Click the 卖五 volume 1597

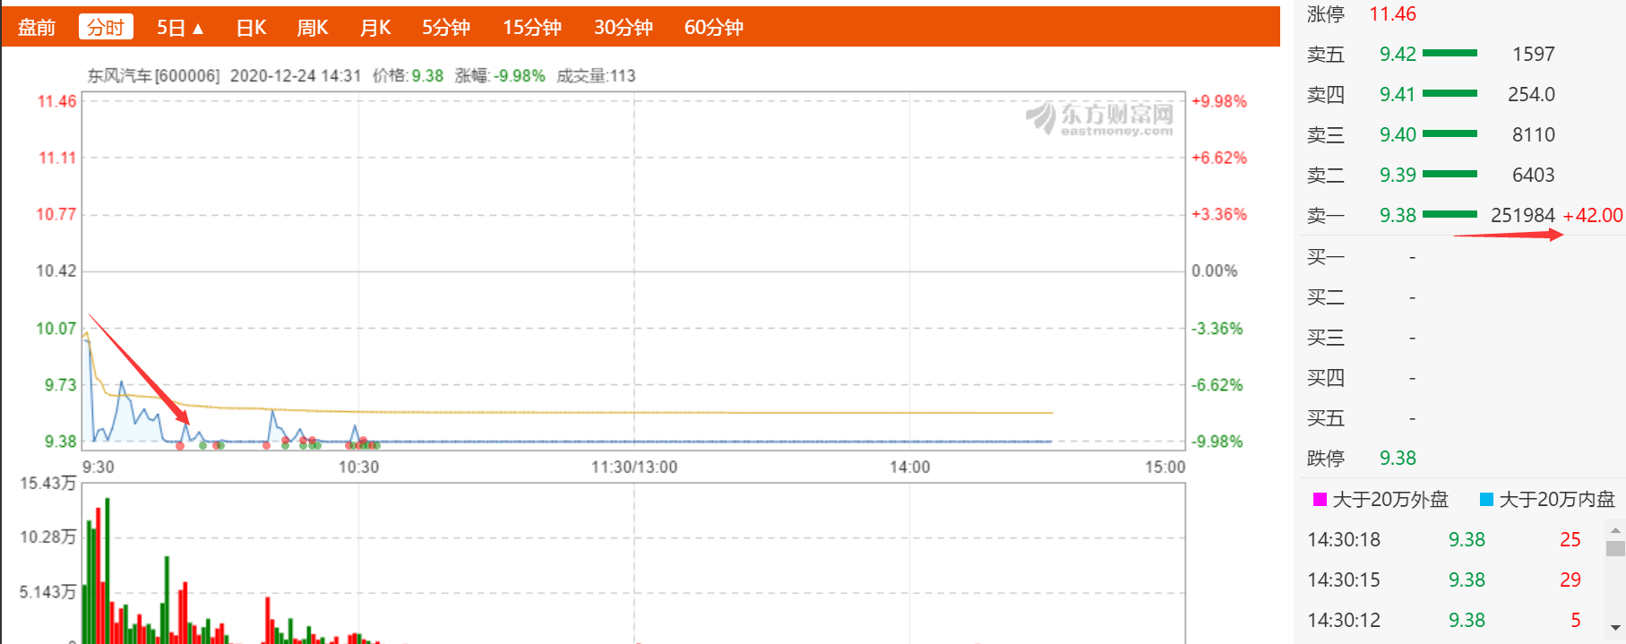pos(1534,54)
